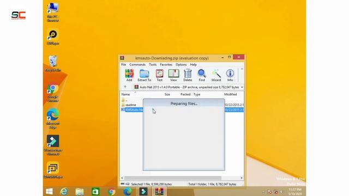The image size is (349, 196).
Task: Open the Options menu
Action: (181, 64)
